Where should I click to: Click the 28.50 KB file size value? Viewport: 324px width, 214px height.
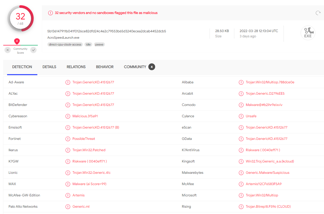pos(222,31)
